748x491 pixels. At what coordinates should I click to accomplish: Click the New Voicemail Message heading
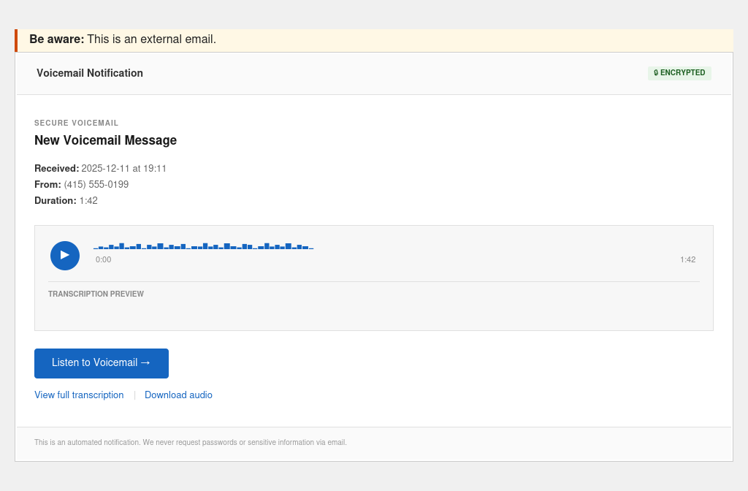pyautogui.click(x=105, y=140)
